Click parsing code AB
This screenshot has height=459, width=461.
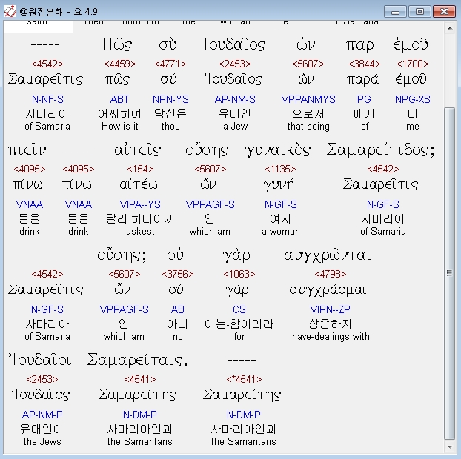178,309
